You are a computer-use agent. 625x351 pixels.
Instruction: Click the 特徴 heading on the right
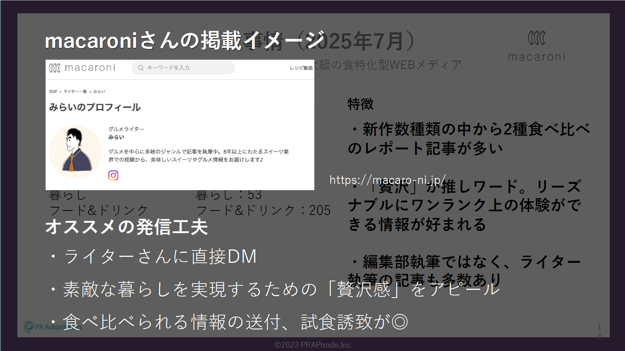tap(360, 104)
